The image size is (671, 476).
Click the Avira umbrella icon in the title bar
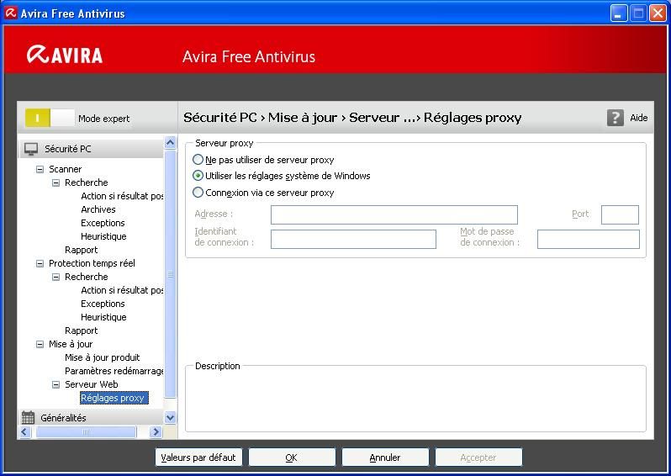tap(11, 13)
